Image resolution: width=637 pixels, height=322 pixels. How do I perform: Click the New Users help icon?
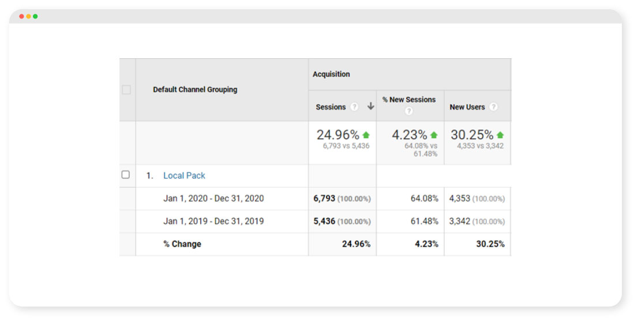click(493, 107)
